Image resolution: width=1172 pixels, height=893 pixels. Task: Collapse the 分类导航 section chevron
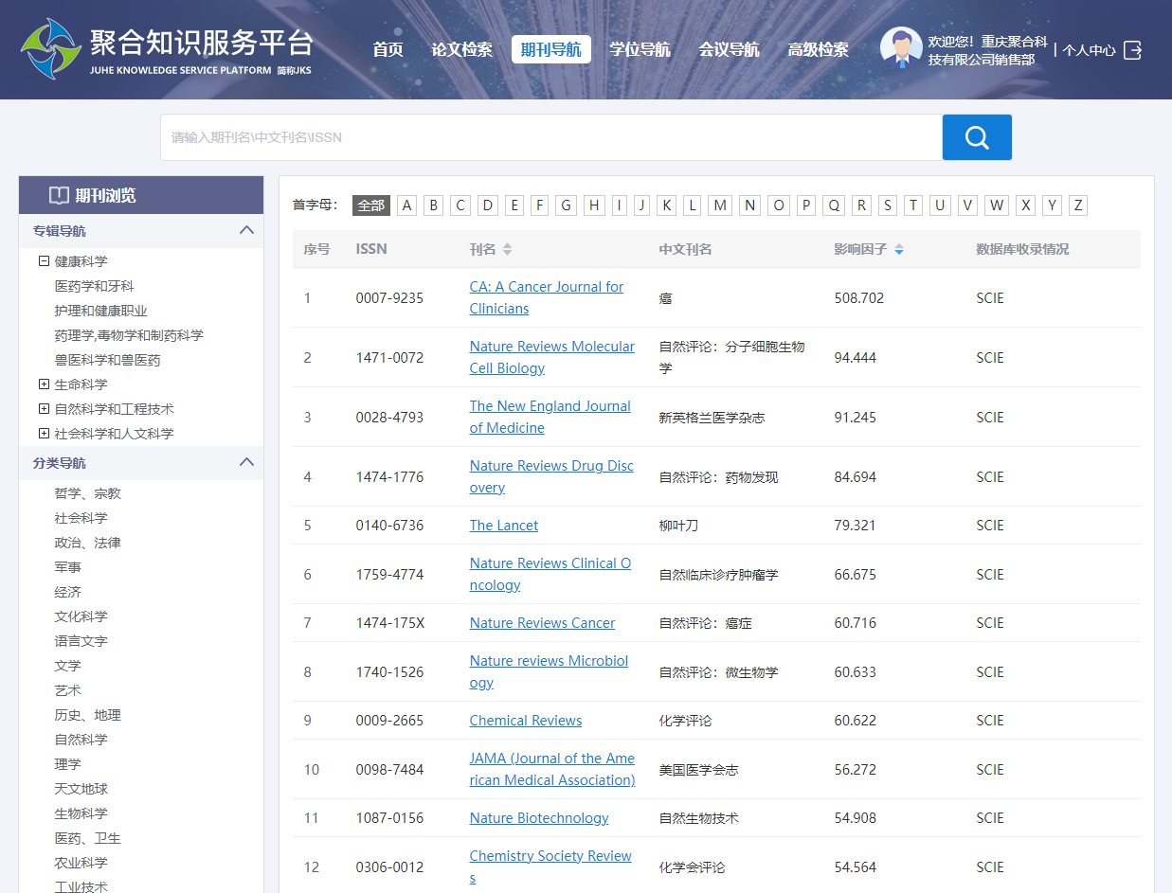click(x=246, y=462)
